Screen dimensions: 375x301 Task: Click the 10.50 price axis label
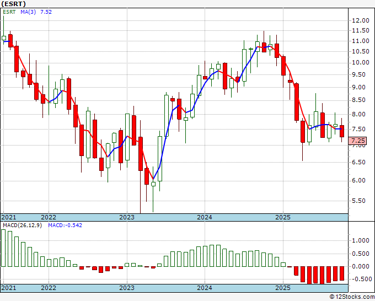click(x=361, y=52)
